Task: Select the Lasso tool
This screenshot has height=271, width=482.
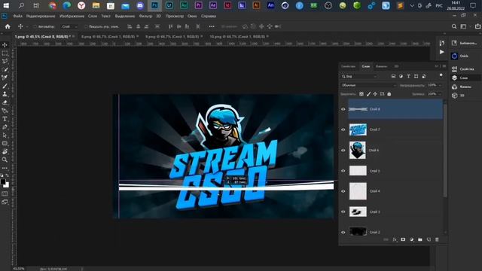Action: pyautogui.click(x=5, y=62)
